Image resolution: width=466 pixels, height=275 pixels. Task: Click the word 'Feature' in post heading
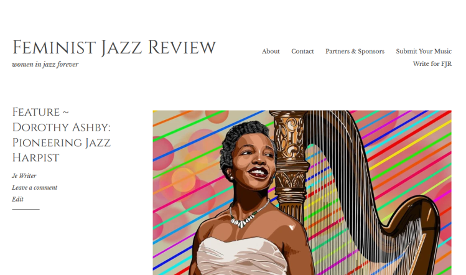click(36, 113)
